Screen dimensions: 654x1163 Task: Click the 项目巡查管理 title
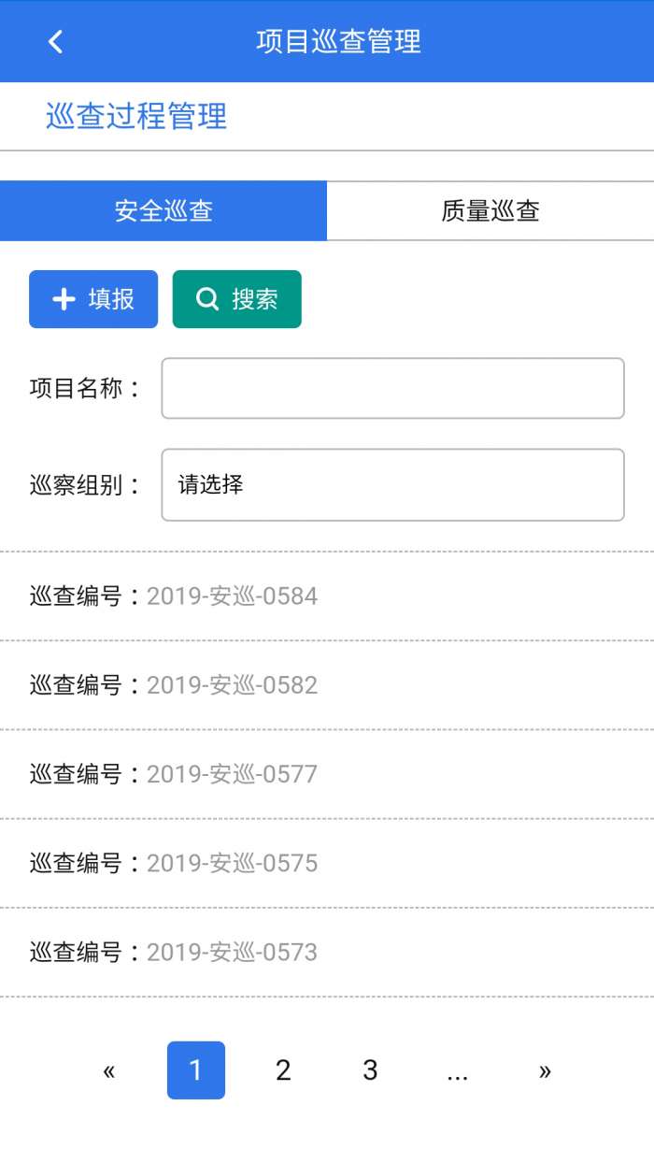338,41
